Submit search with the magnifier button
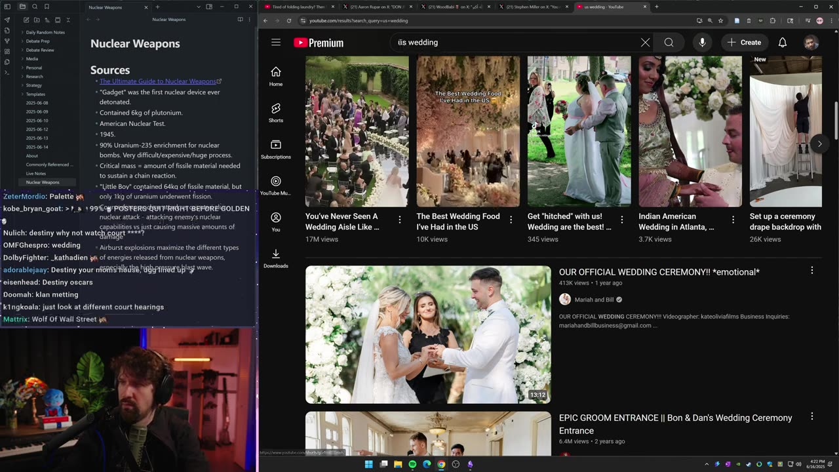Viewport: 839px width, 472px height. point(669,43)
